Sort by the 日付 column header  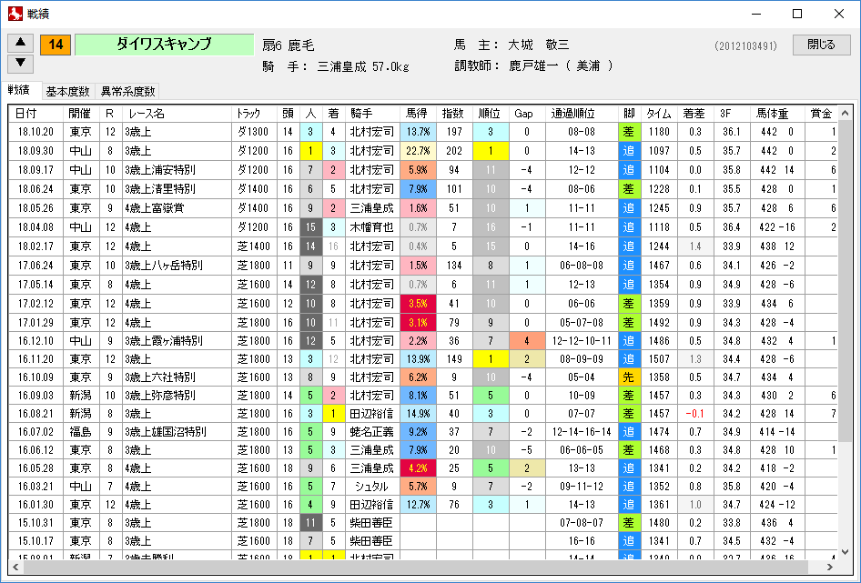point(36,114)
